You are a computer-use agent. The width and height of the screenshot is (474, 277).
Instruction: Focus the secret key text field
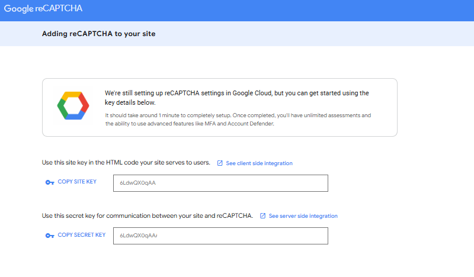pyautogui.click(x=220, y=236)
